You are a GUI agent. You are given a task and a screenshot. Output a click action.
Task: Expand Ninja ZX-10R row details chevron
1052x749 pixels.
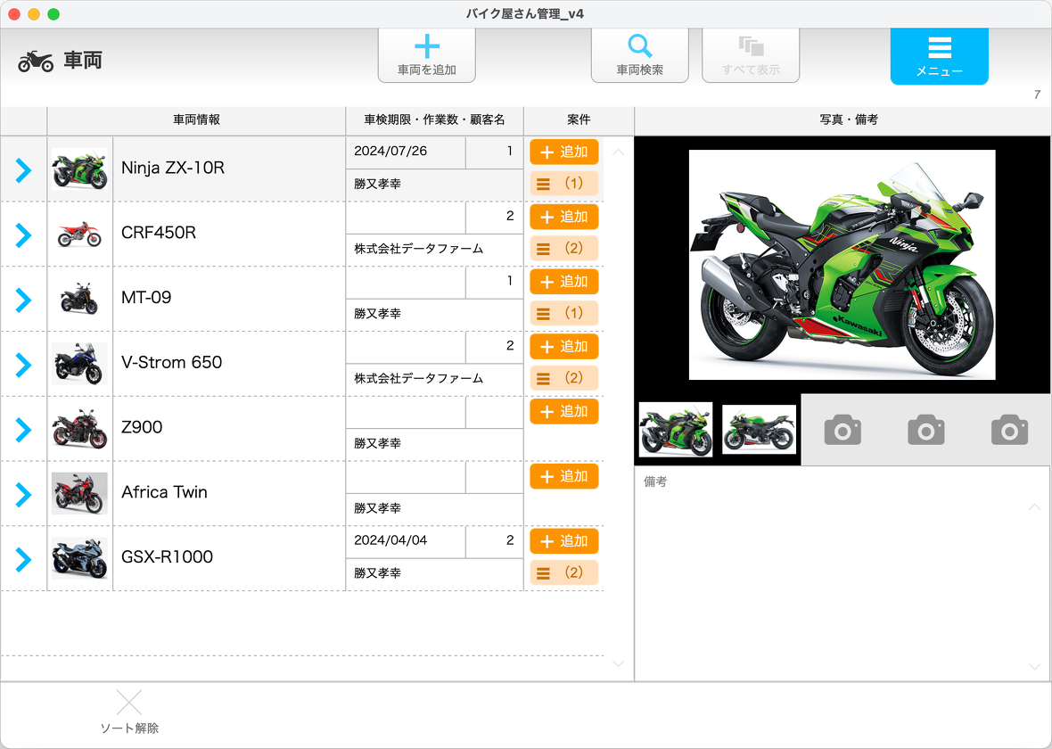(23, 169)
